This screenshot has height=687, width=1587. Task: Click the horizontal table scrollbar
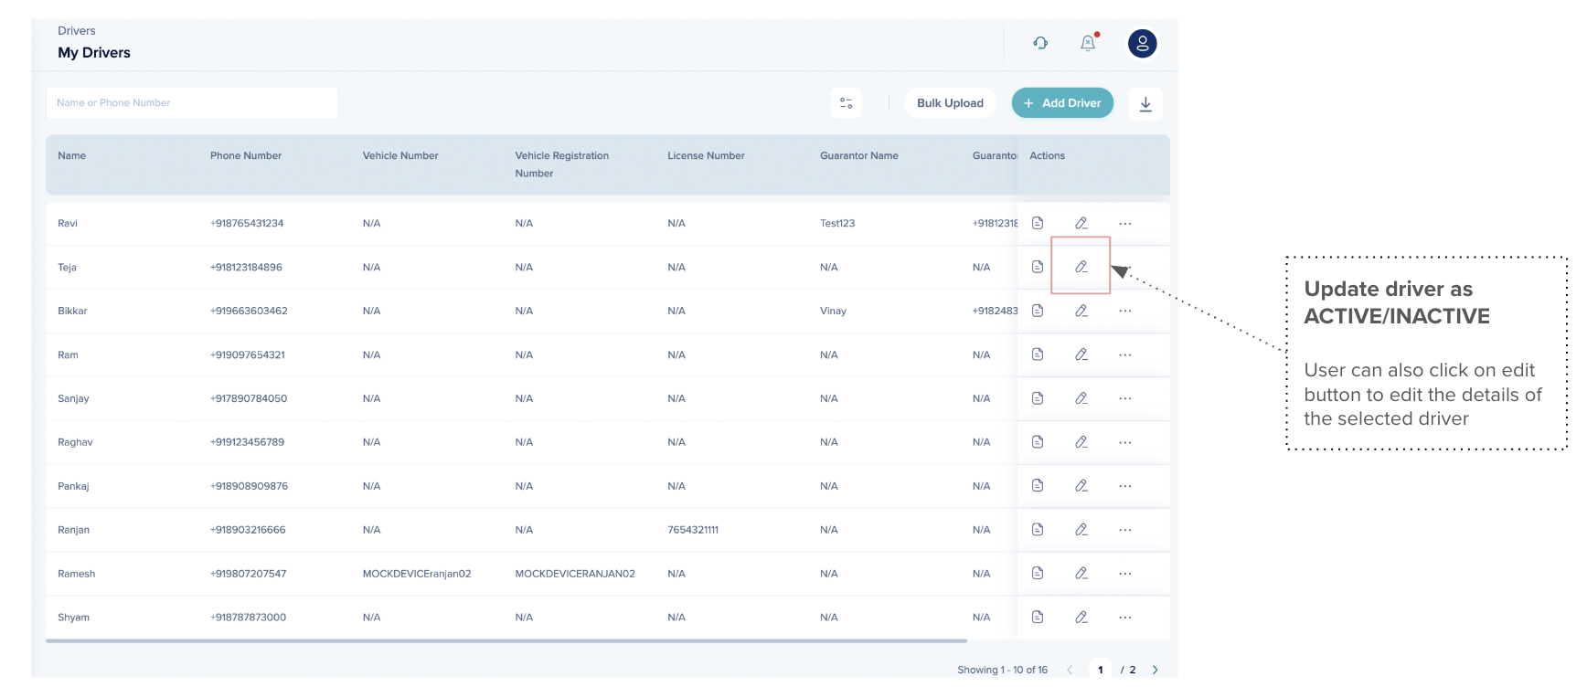506,641
